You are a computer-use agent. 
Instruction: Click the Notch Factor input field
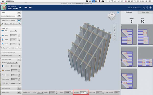coord(14,75)
